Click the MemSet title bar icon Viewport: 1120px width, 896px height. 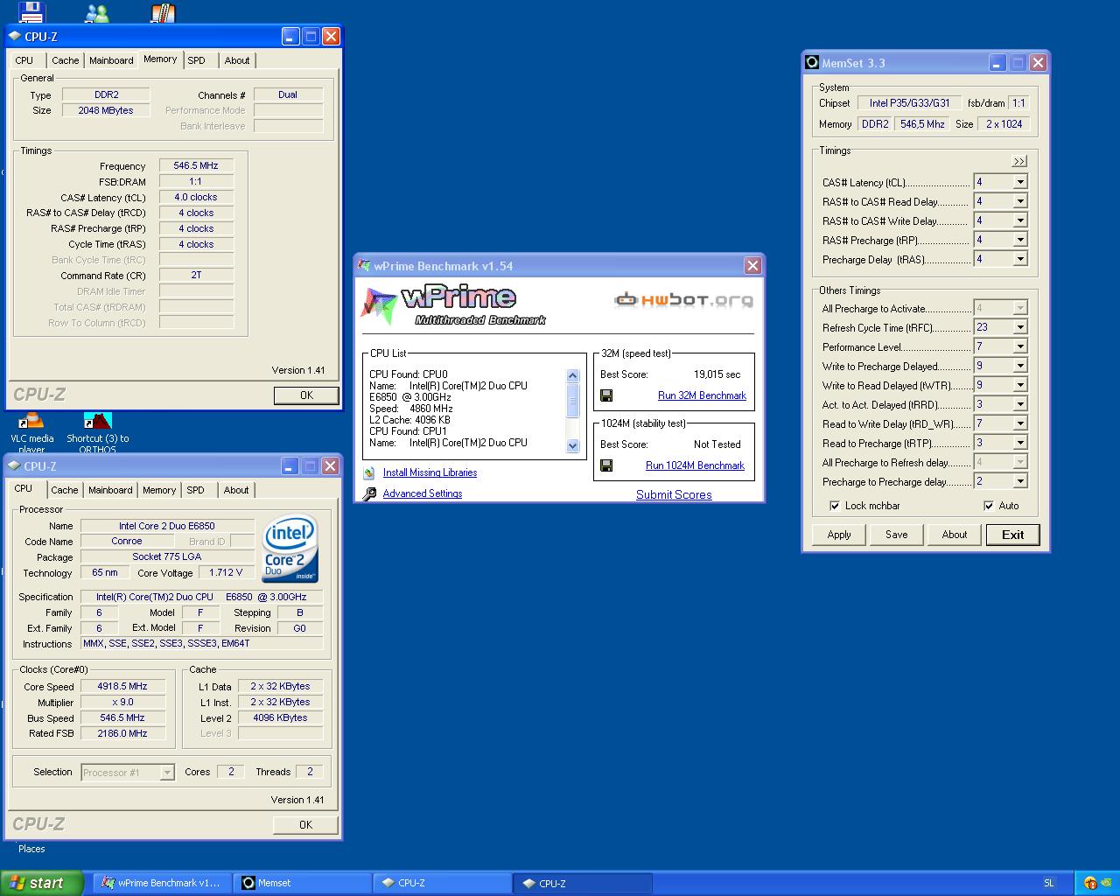click(x=812, y=63)
